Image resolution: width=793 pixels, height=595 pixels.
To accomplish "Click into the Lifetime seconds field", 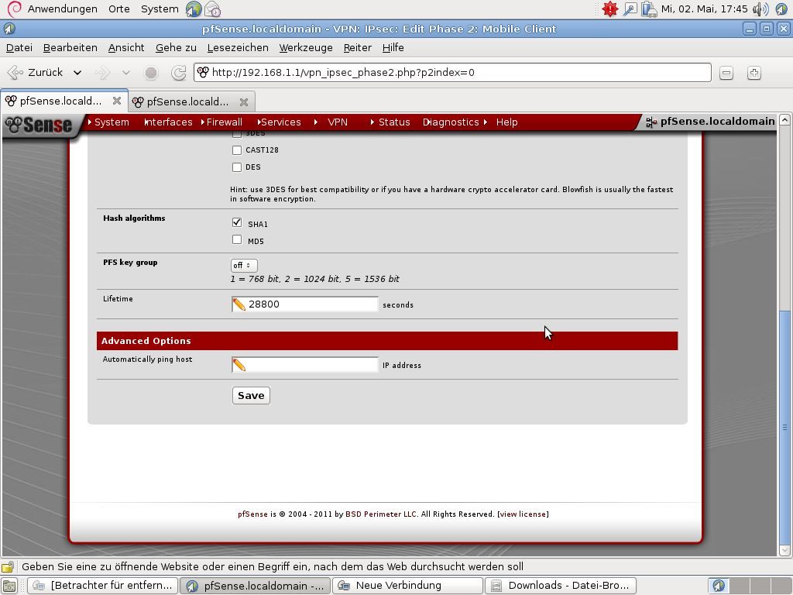I will pyautogui.click(x=304, y=304).
